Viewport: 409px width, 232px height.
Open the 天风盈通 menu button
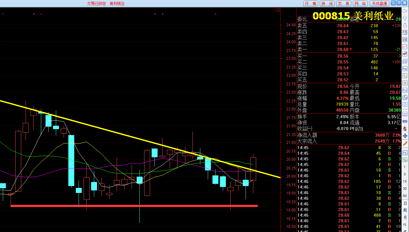pos(379,3)
